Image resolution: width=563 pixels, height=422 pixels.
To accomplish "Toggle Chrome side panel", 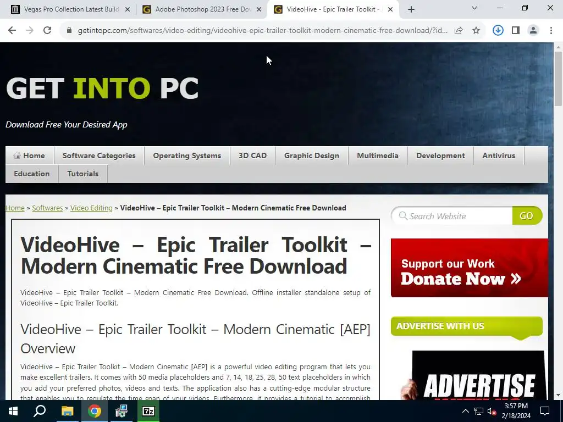I will click(x=516, y=31).
